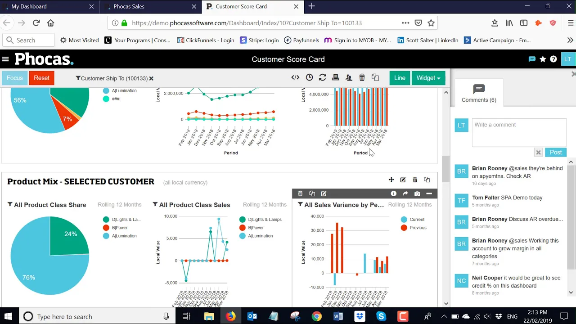Click the embed code icon in dashboard toolbar

[295, 77]
